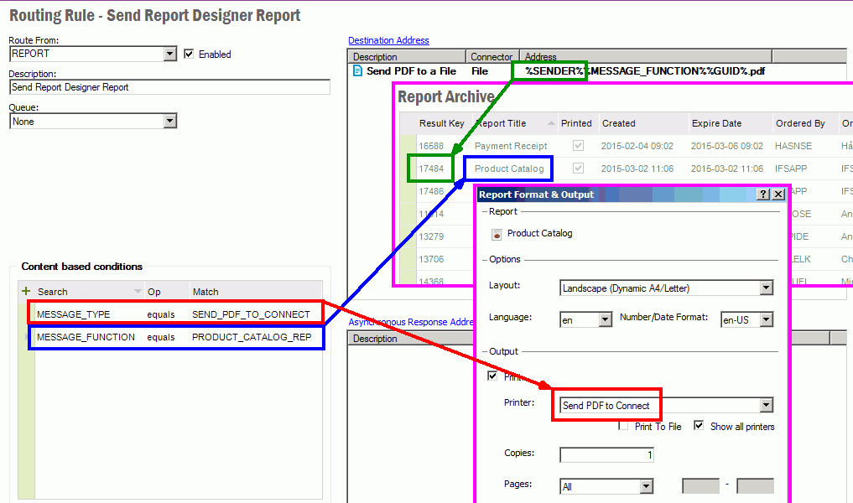Click the green plus add-condition icon
The height and width of the screenshot is (503, 853).
pyautogui.click(x=26, y=291)
